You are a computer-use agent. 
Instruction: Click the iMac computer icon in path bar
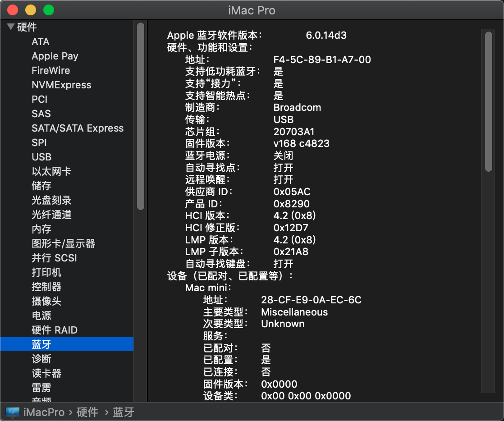(13, 412)
